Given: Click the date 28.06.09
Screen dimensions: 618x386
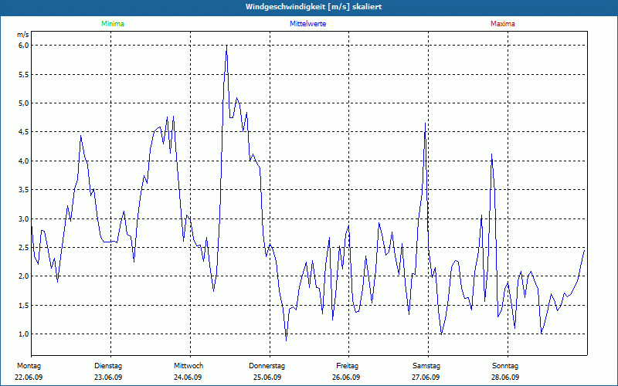Looking at the screenshot, I should click(x=505, y=378).
